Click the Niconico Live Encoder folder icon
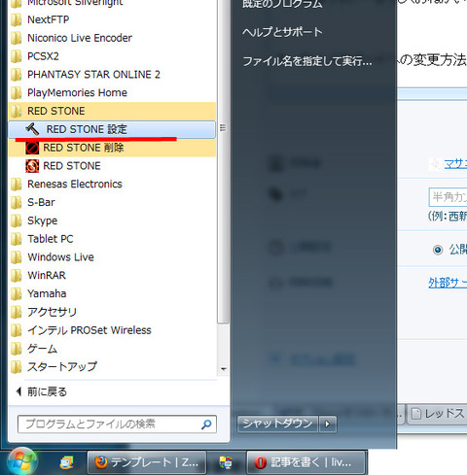This screenshot has width=467, height=475. (16, 38)
